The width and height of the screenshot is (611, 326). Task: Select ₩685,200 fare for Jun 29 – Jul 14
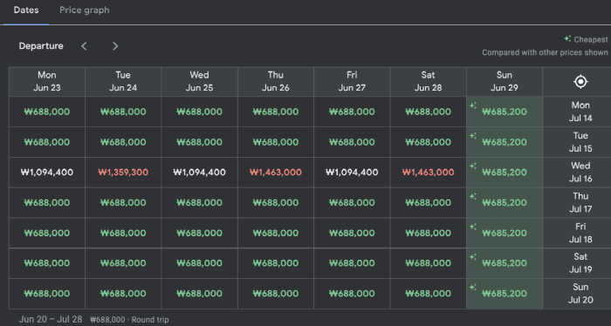pyautogui.click(x=505, y=112)
